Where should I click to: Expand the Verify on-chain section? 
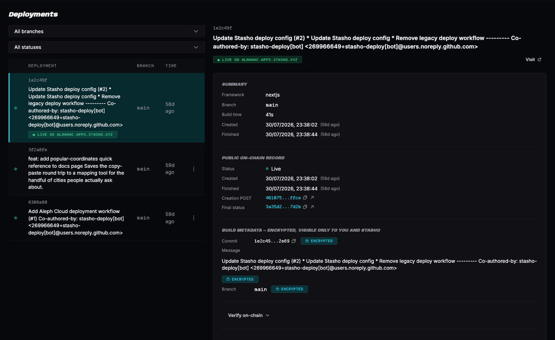coord(248,315)
